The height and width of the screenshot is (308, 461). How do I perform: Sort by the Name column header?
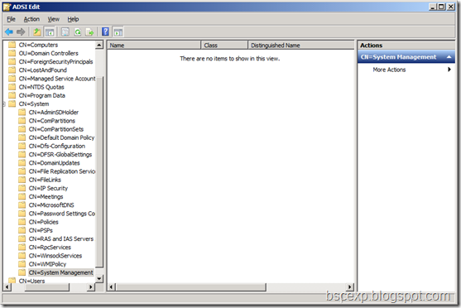point(154,46)
